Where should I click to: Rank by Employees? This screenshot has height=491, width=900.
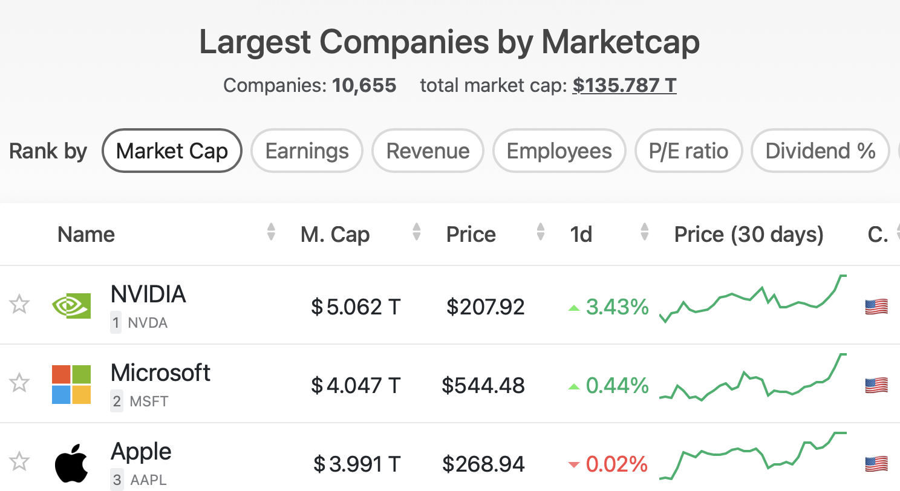559,151
